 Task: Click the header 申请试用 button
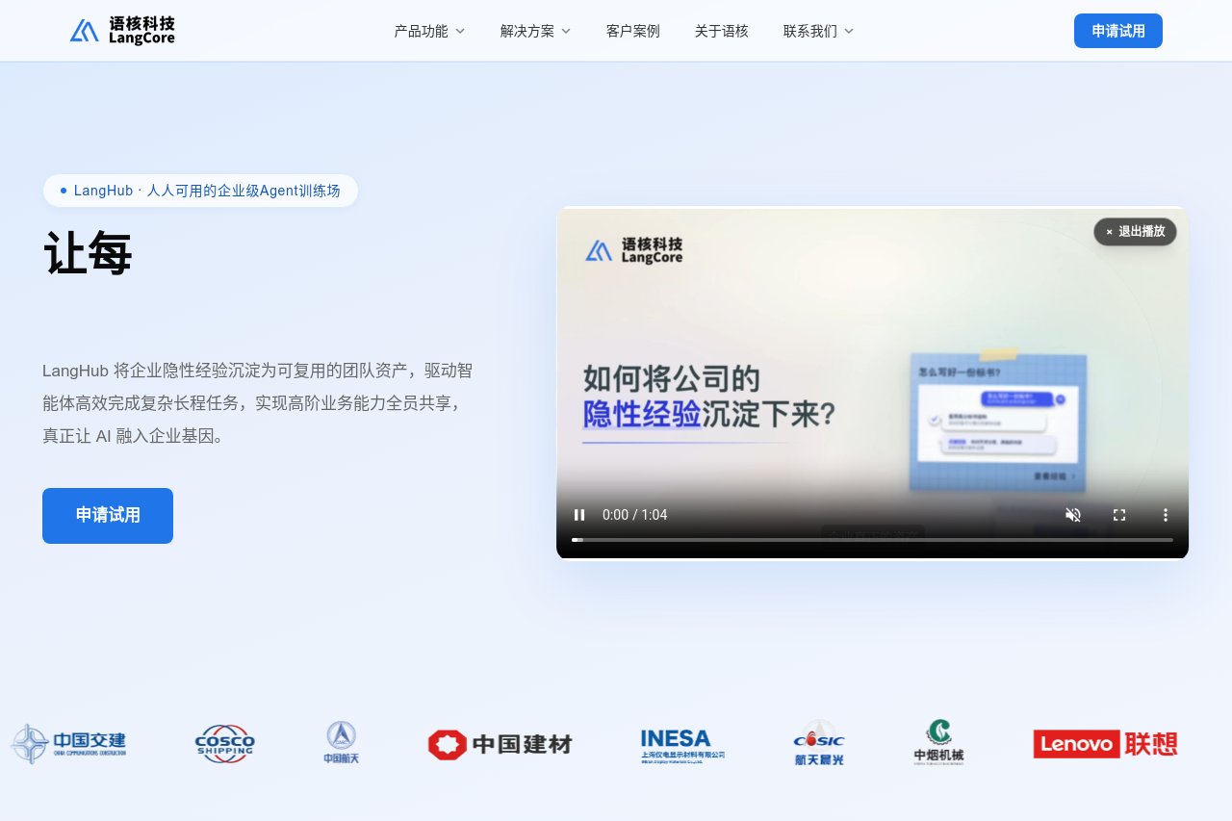pyautogui.click(x=1118, y=31)
